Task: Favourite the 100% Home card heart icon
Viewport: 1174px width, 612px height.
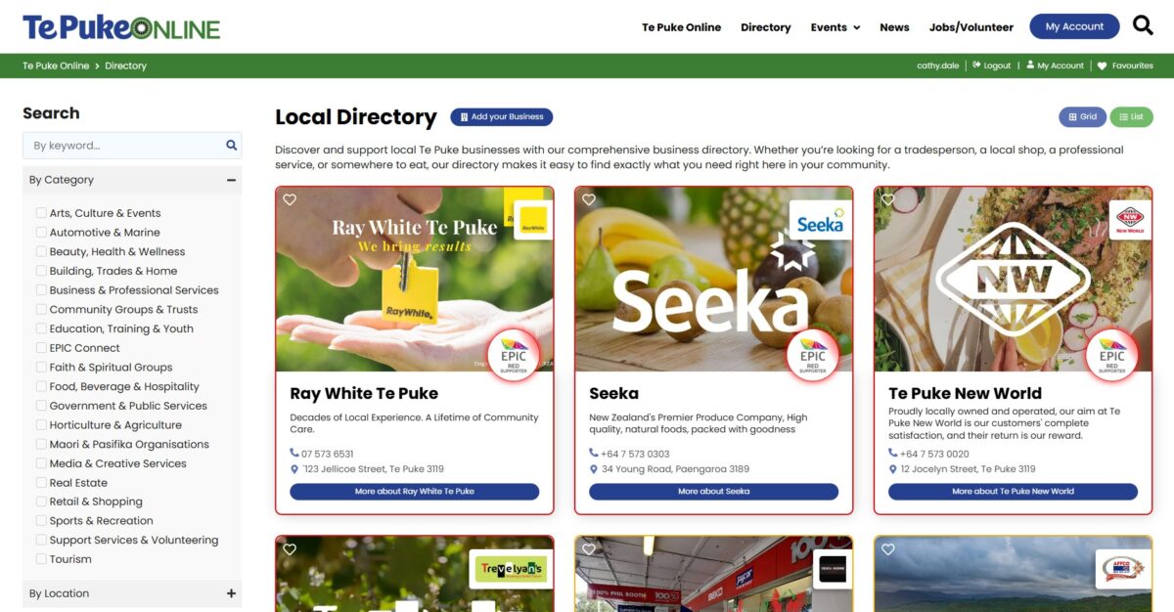Action: pyautogui.click(x=589, y=549)
